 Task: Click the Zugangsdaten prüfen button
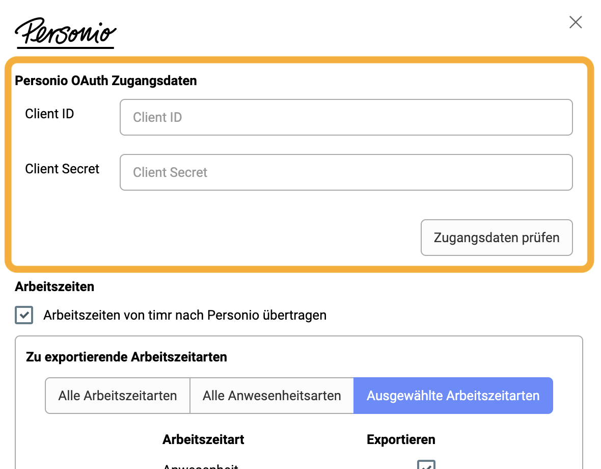(497, 238)
